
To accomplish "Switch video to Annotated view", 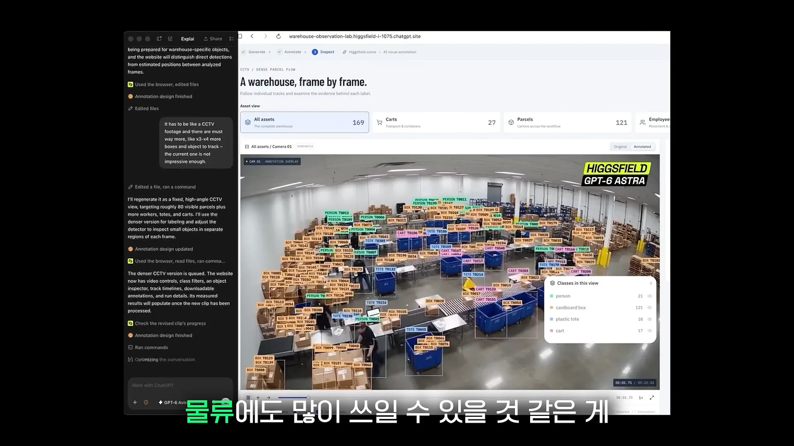I will pyautogui.click(x=642, y=147).
